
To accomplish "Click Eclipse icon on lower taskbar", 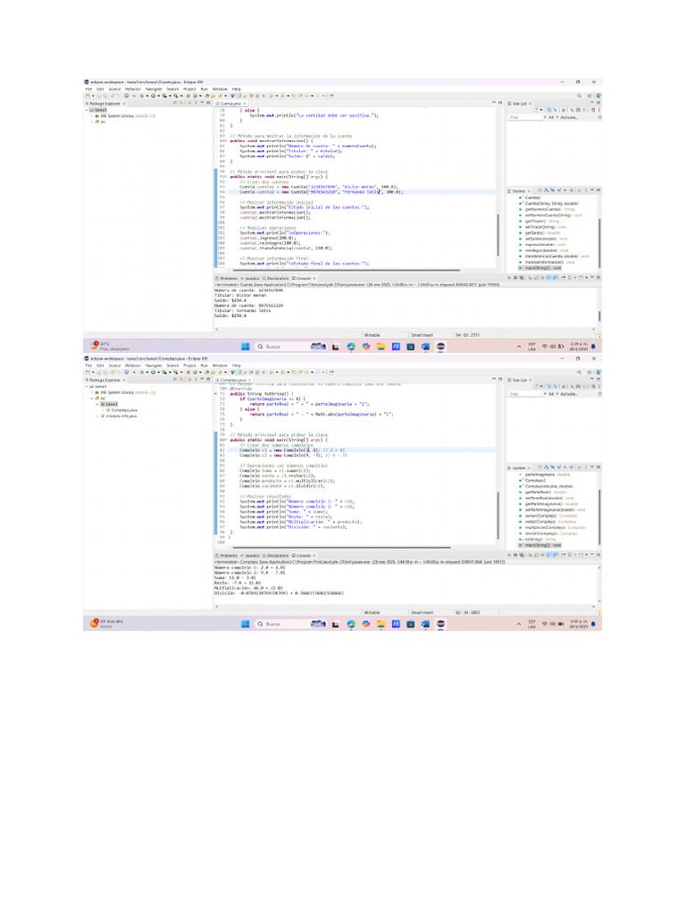I will pyautogui.click(x=441, y=623).
